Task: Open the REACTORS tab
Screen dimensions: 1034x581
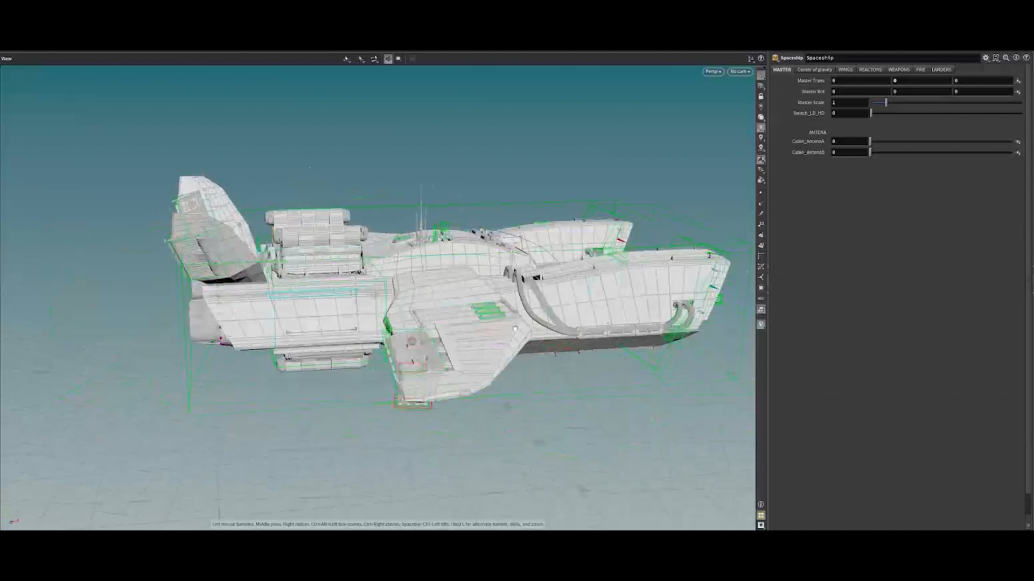Action: point(870,69)
